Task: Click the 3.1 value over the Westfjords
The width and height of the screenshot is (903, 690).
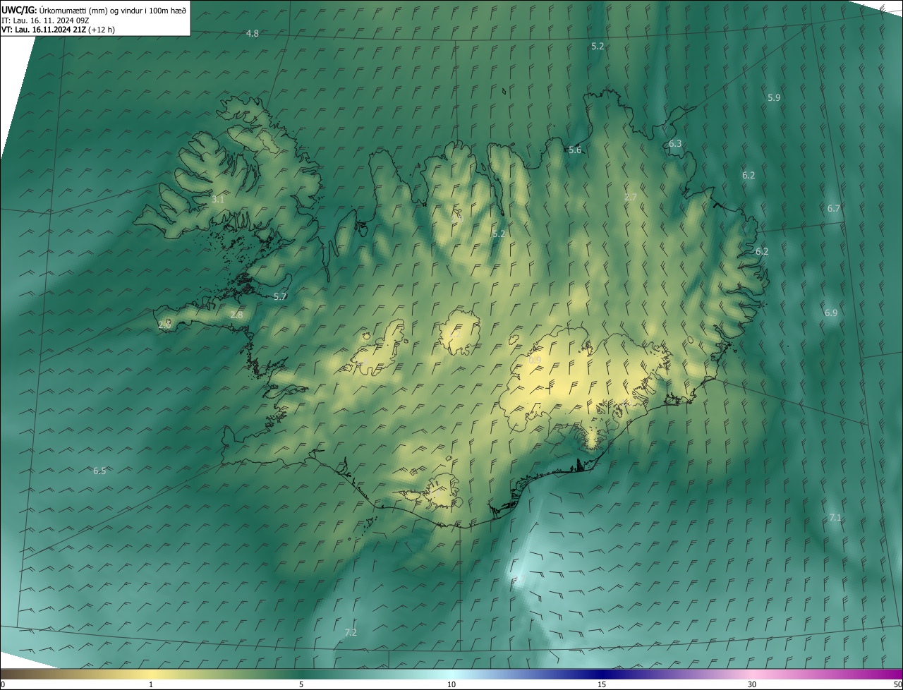Action: [218, 200]
